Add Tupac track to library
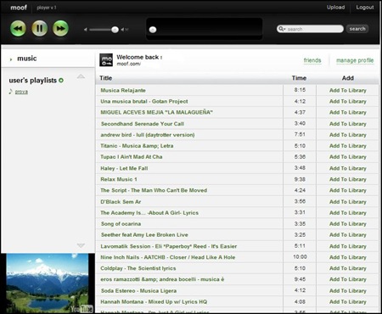Image resolution: width=382 pixels, height=314 pixels. (x=348, y=157)
